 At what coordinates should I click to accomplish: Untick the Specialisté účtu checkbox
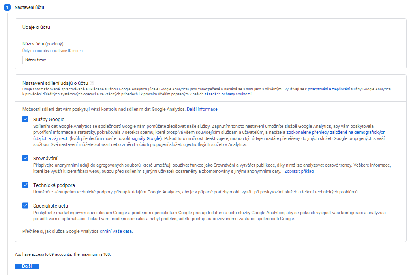click(x=26, y=206)
